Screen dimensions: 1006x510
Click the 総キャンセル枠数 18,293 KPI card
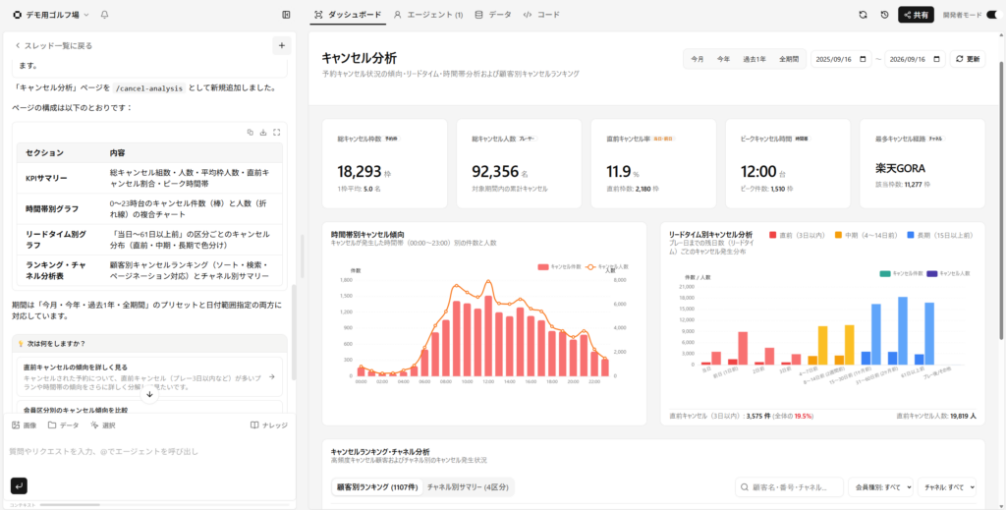tap(384, 163)
